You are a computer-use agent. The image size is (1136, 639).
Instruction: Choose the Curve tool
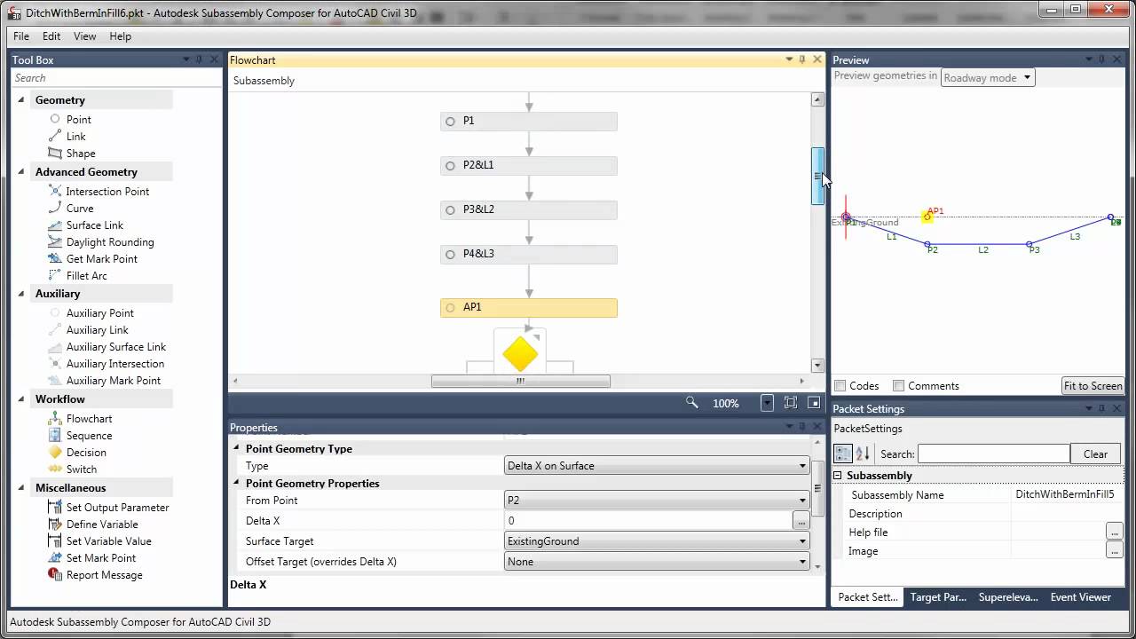point(71,208)
